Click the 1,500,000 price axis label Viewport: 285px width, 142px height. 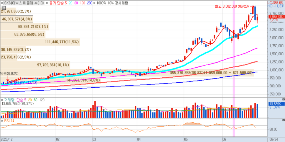coord(276,54)
